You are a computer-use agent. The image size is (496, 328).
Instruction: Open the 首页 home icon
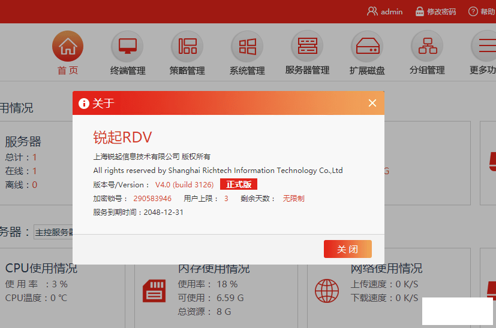[x=68, y=46]
